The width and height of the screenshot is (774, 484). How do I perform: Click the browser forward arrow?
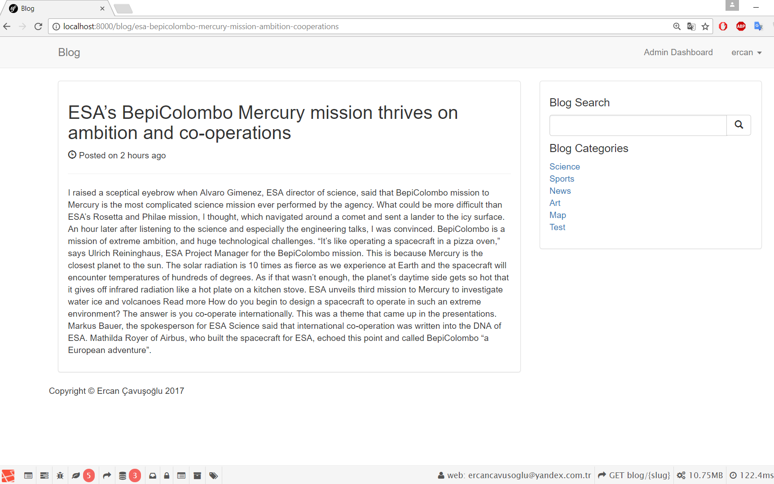pyautogui.click(x=22, y=26)
